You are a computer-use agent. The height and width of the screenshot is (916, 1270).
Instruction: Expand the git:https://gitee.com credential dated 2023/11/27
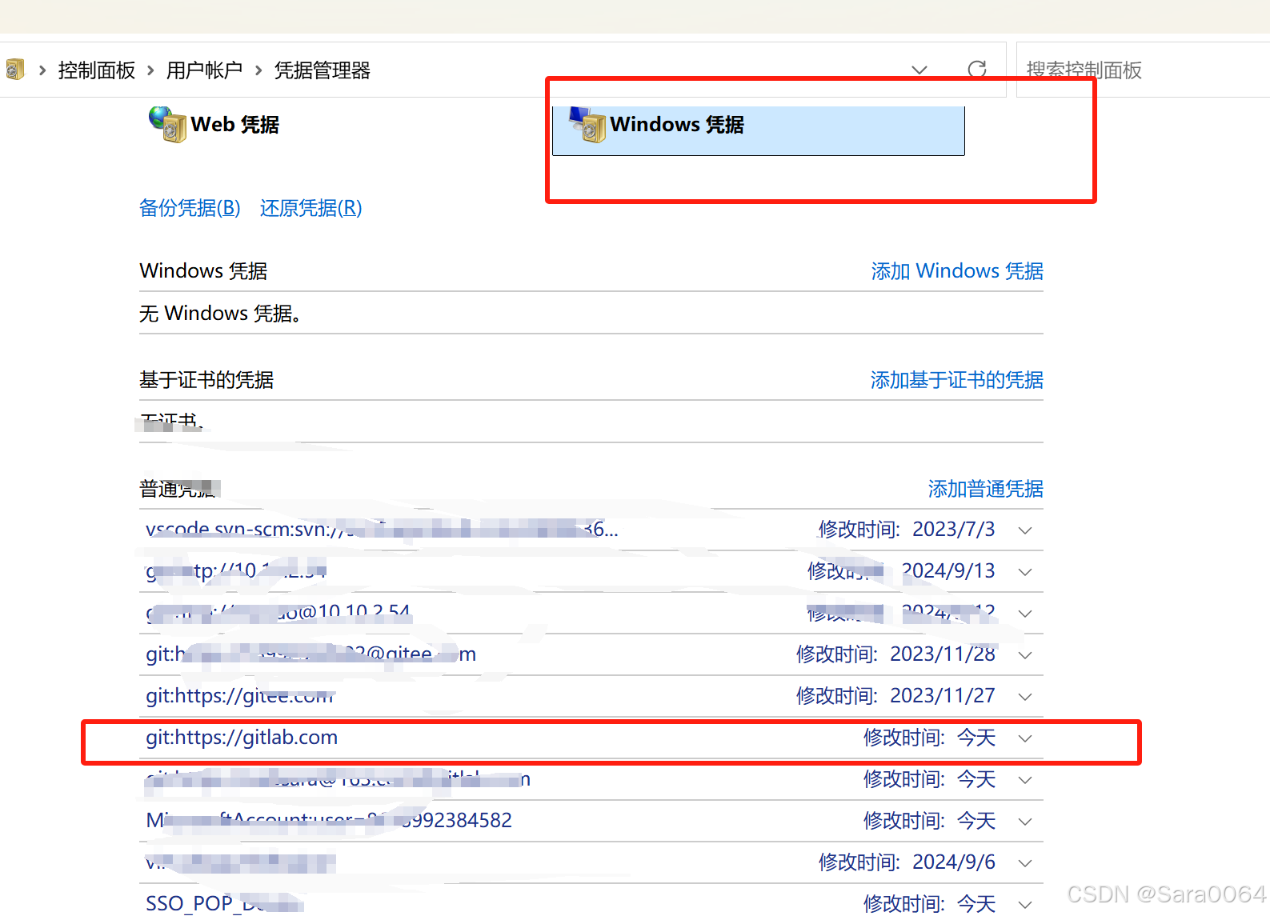[x=1025, y=697]
